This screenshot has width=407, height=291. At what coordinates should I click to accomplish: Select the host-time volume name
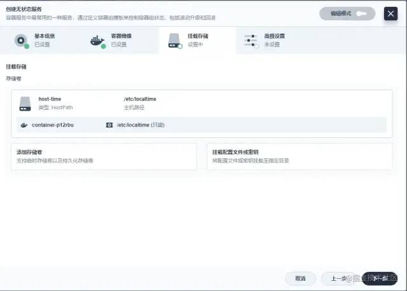click(x=50, y=99)
